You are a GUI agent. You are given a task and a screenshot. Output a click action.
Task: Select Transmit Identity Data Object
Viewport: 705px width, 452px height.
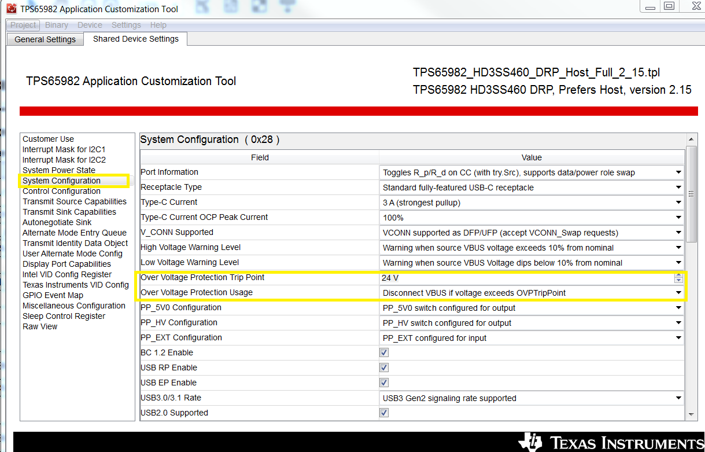pos(75,243)
